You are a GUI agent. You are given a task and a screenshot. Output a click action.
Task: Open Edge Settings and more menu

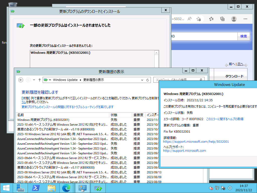(x=245, y=19)
